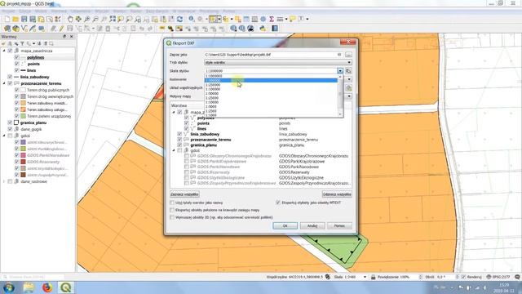522x294 pixels.
Task: Click the statistical summary sigma icon
Action: click(272, 20)
